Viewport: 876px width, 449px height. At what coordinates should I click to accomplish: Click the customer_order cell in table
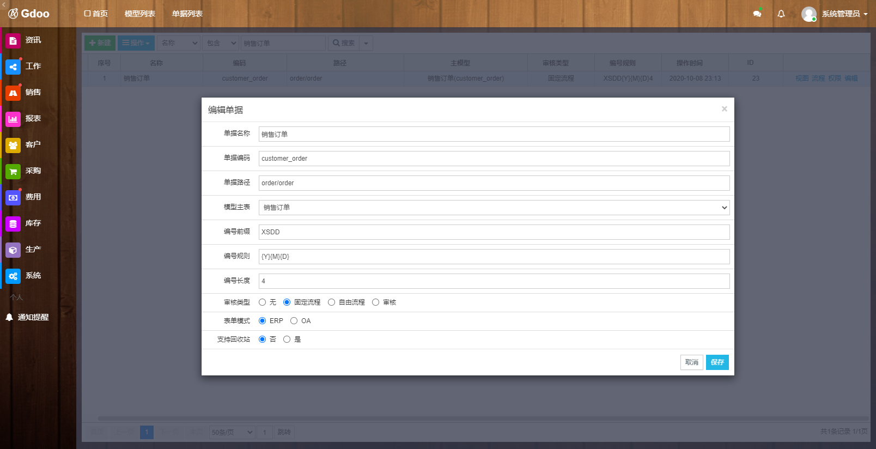(245, 78)
